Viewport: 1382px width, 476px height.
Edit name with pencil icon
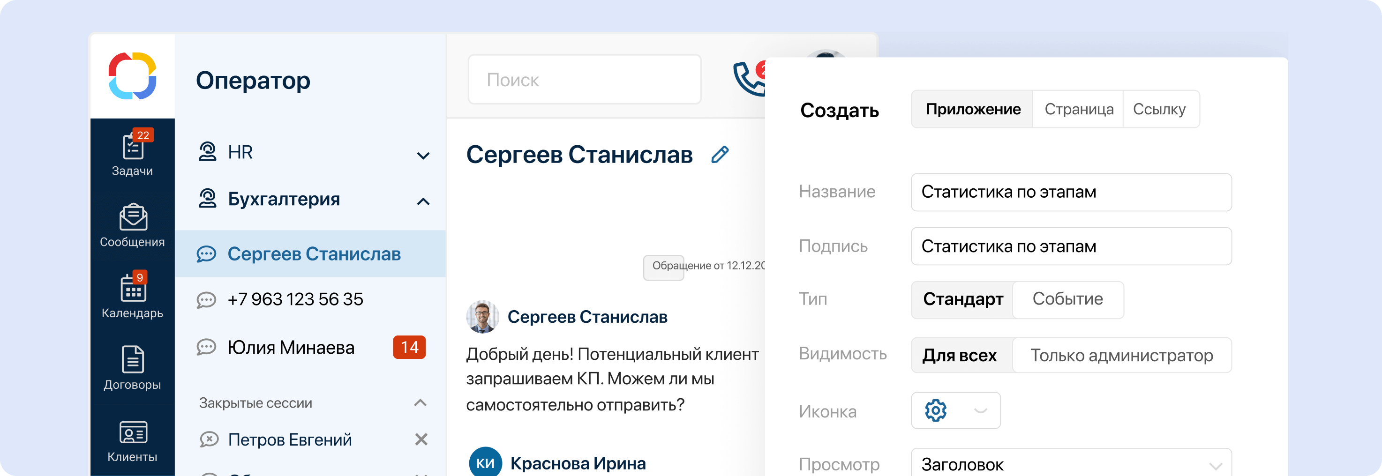(x=720, y=155)
